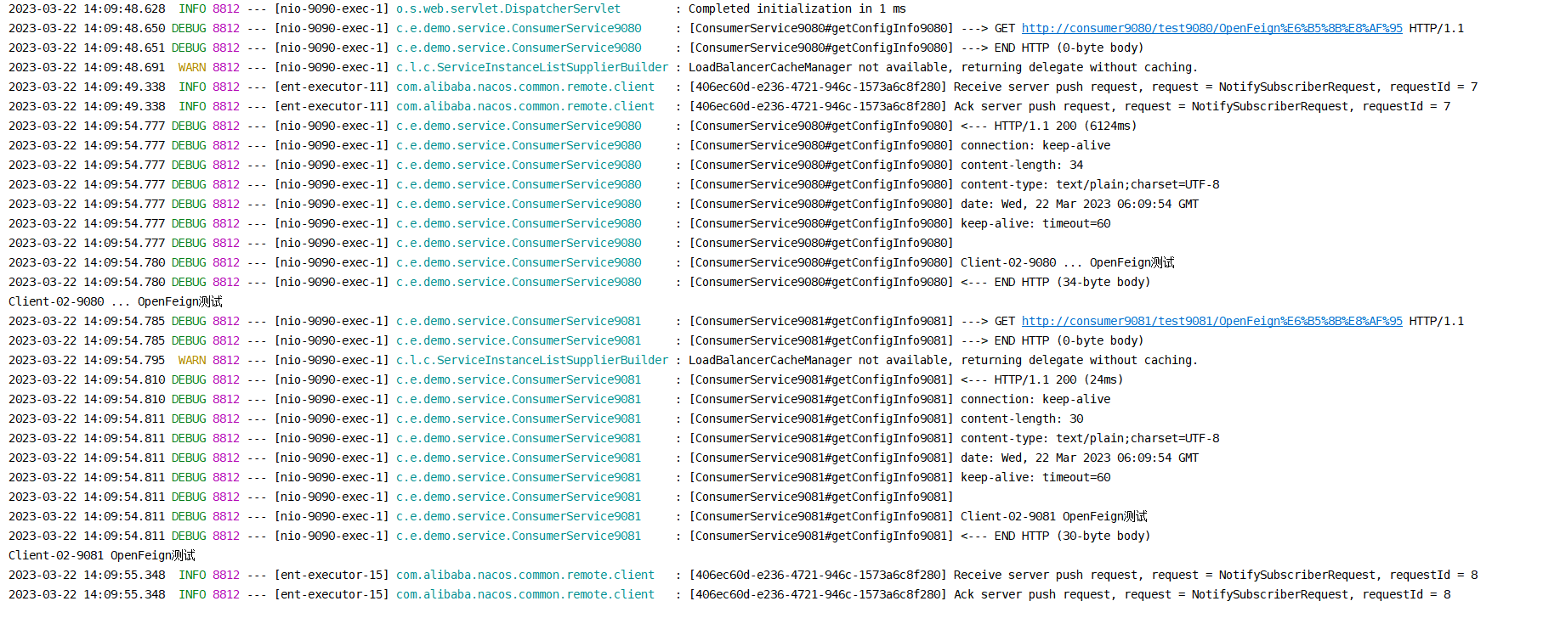1543x618 pixels.
Task: Click the 14:09:48.628 timestamp on first line
Action: point(125,8)
